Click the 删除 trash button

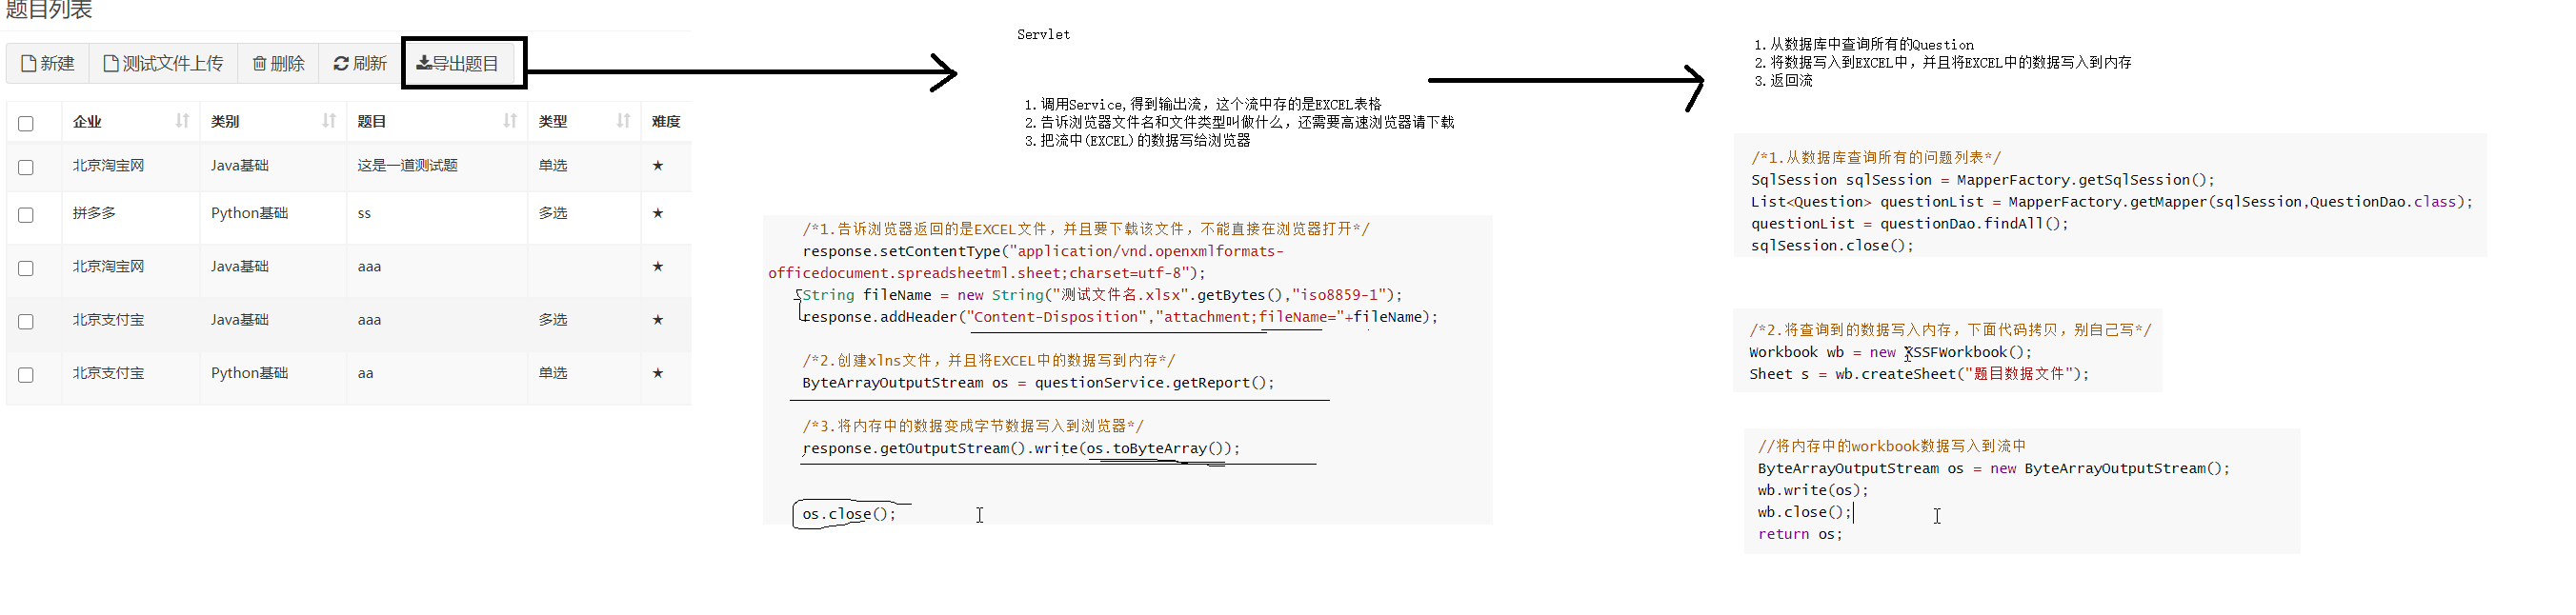click(278, 63)
